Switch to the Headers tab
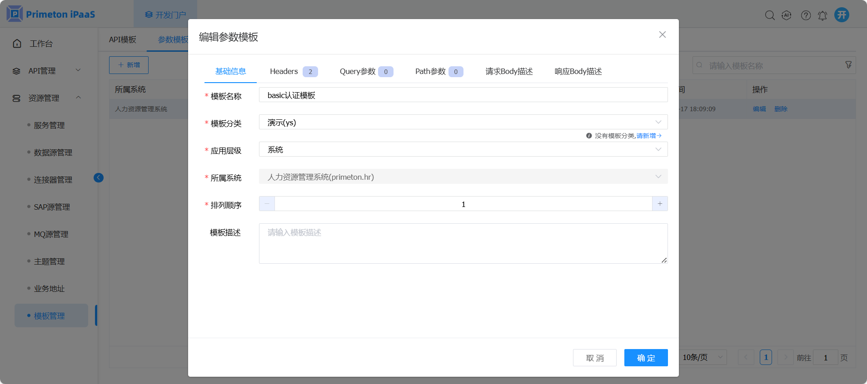 click(293, 71)
